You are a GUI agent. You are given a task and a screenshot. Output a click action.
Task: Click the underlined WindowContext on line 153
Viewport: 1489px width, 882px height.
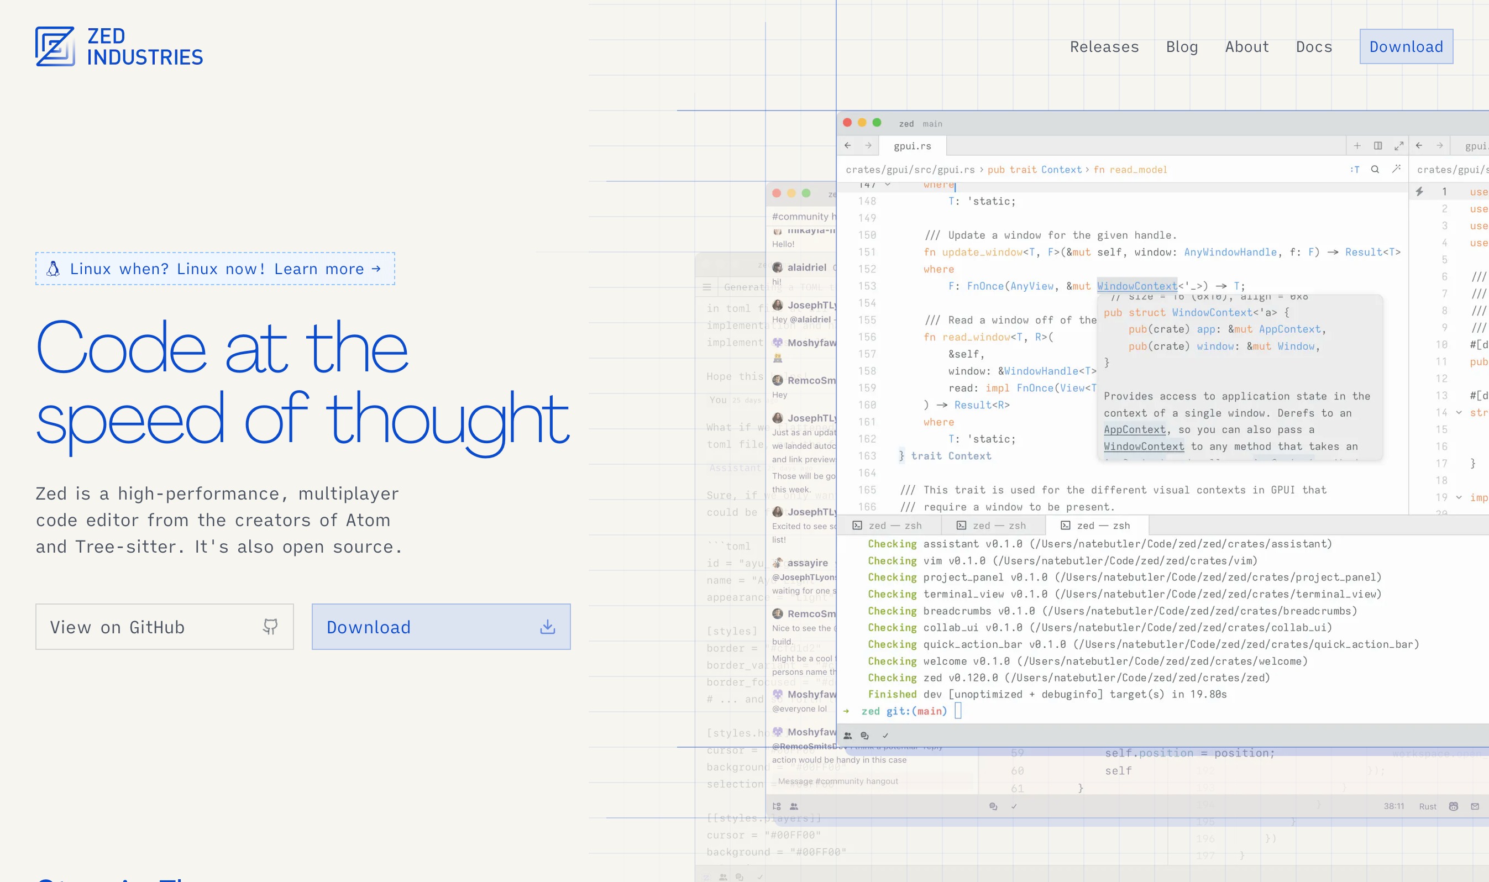click(1137, 286)
